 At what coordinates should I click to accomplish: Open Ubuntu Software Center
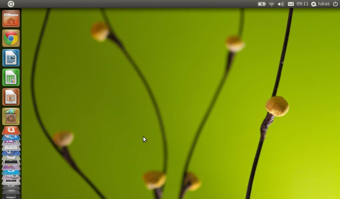11,116
